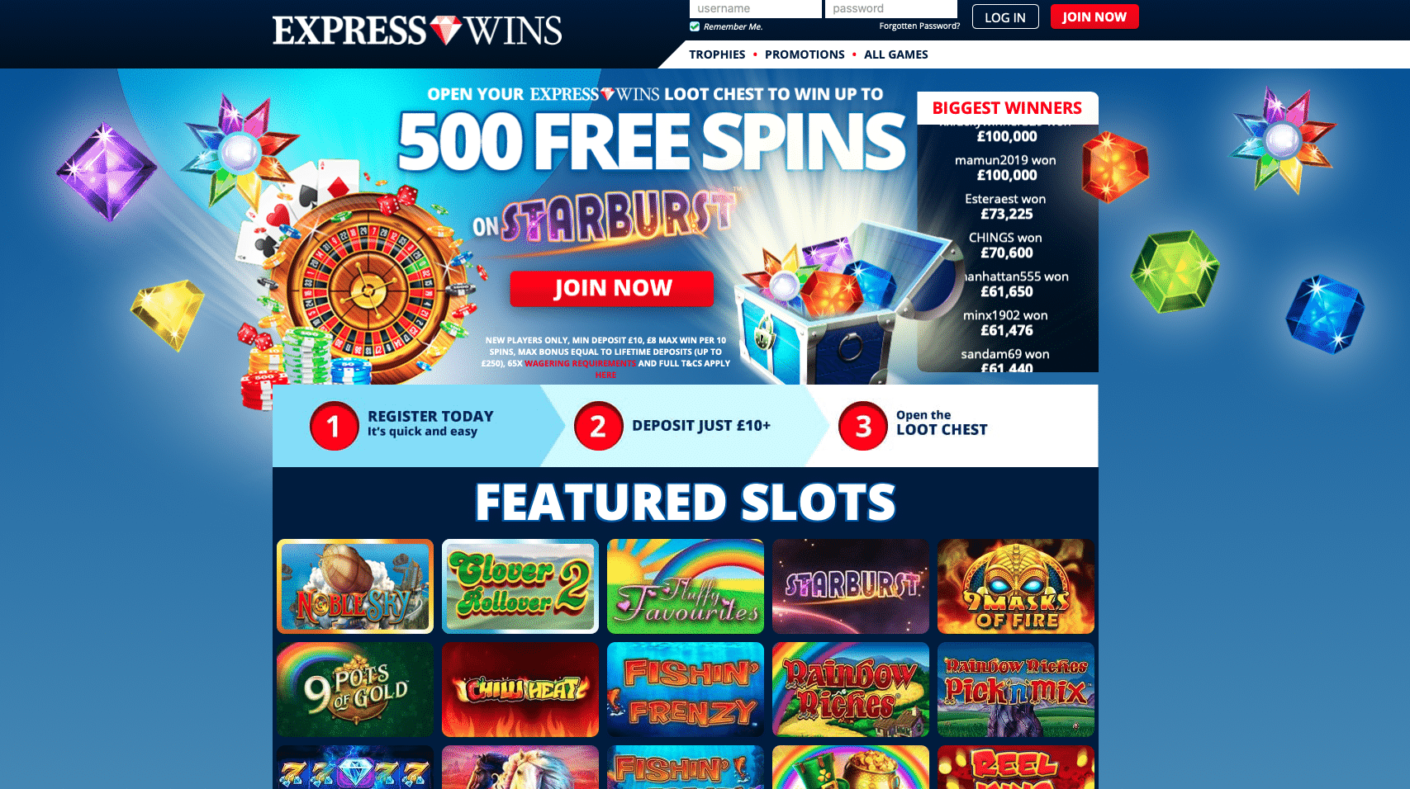
Task: Click the Express Wins logo
Action: click(x=417, y=31)
